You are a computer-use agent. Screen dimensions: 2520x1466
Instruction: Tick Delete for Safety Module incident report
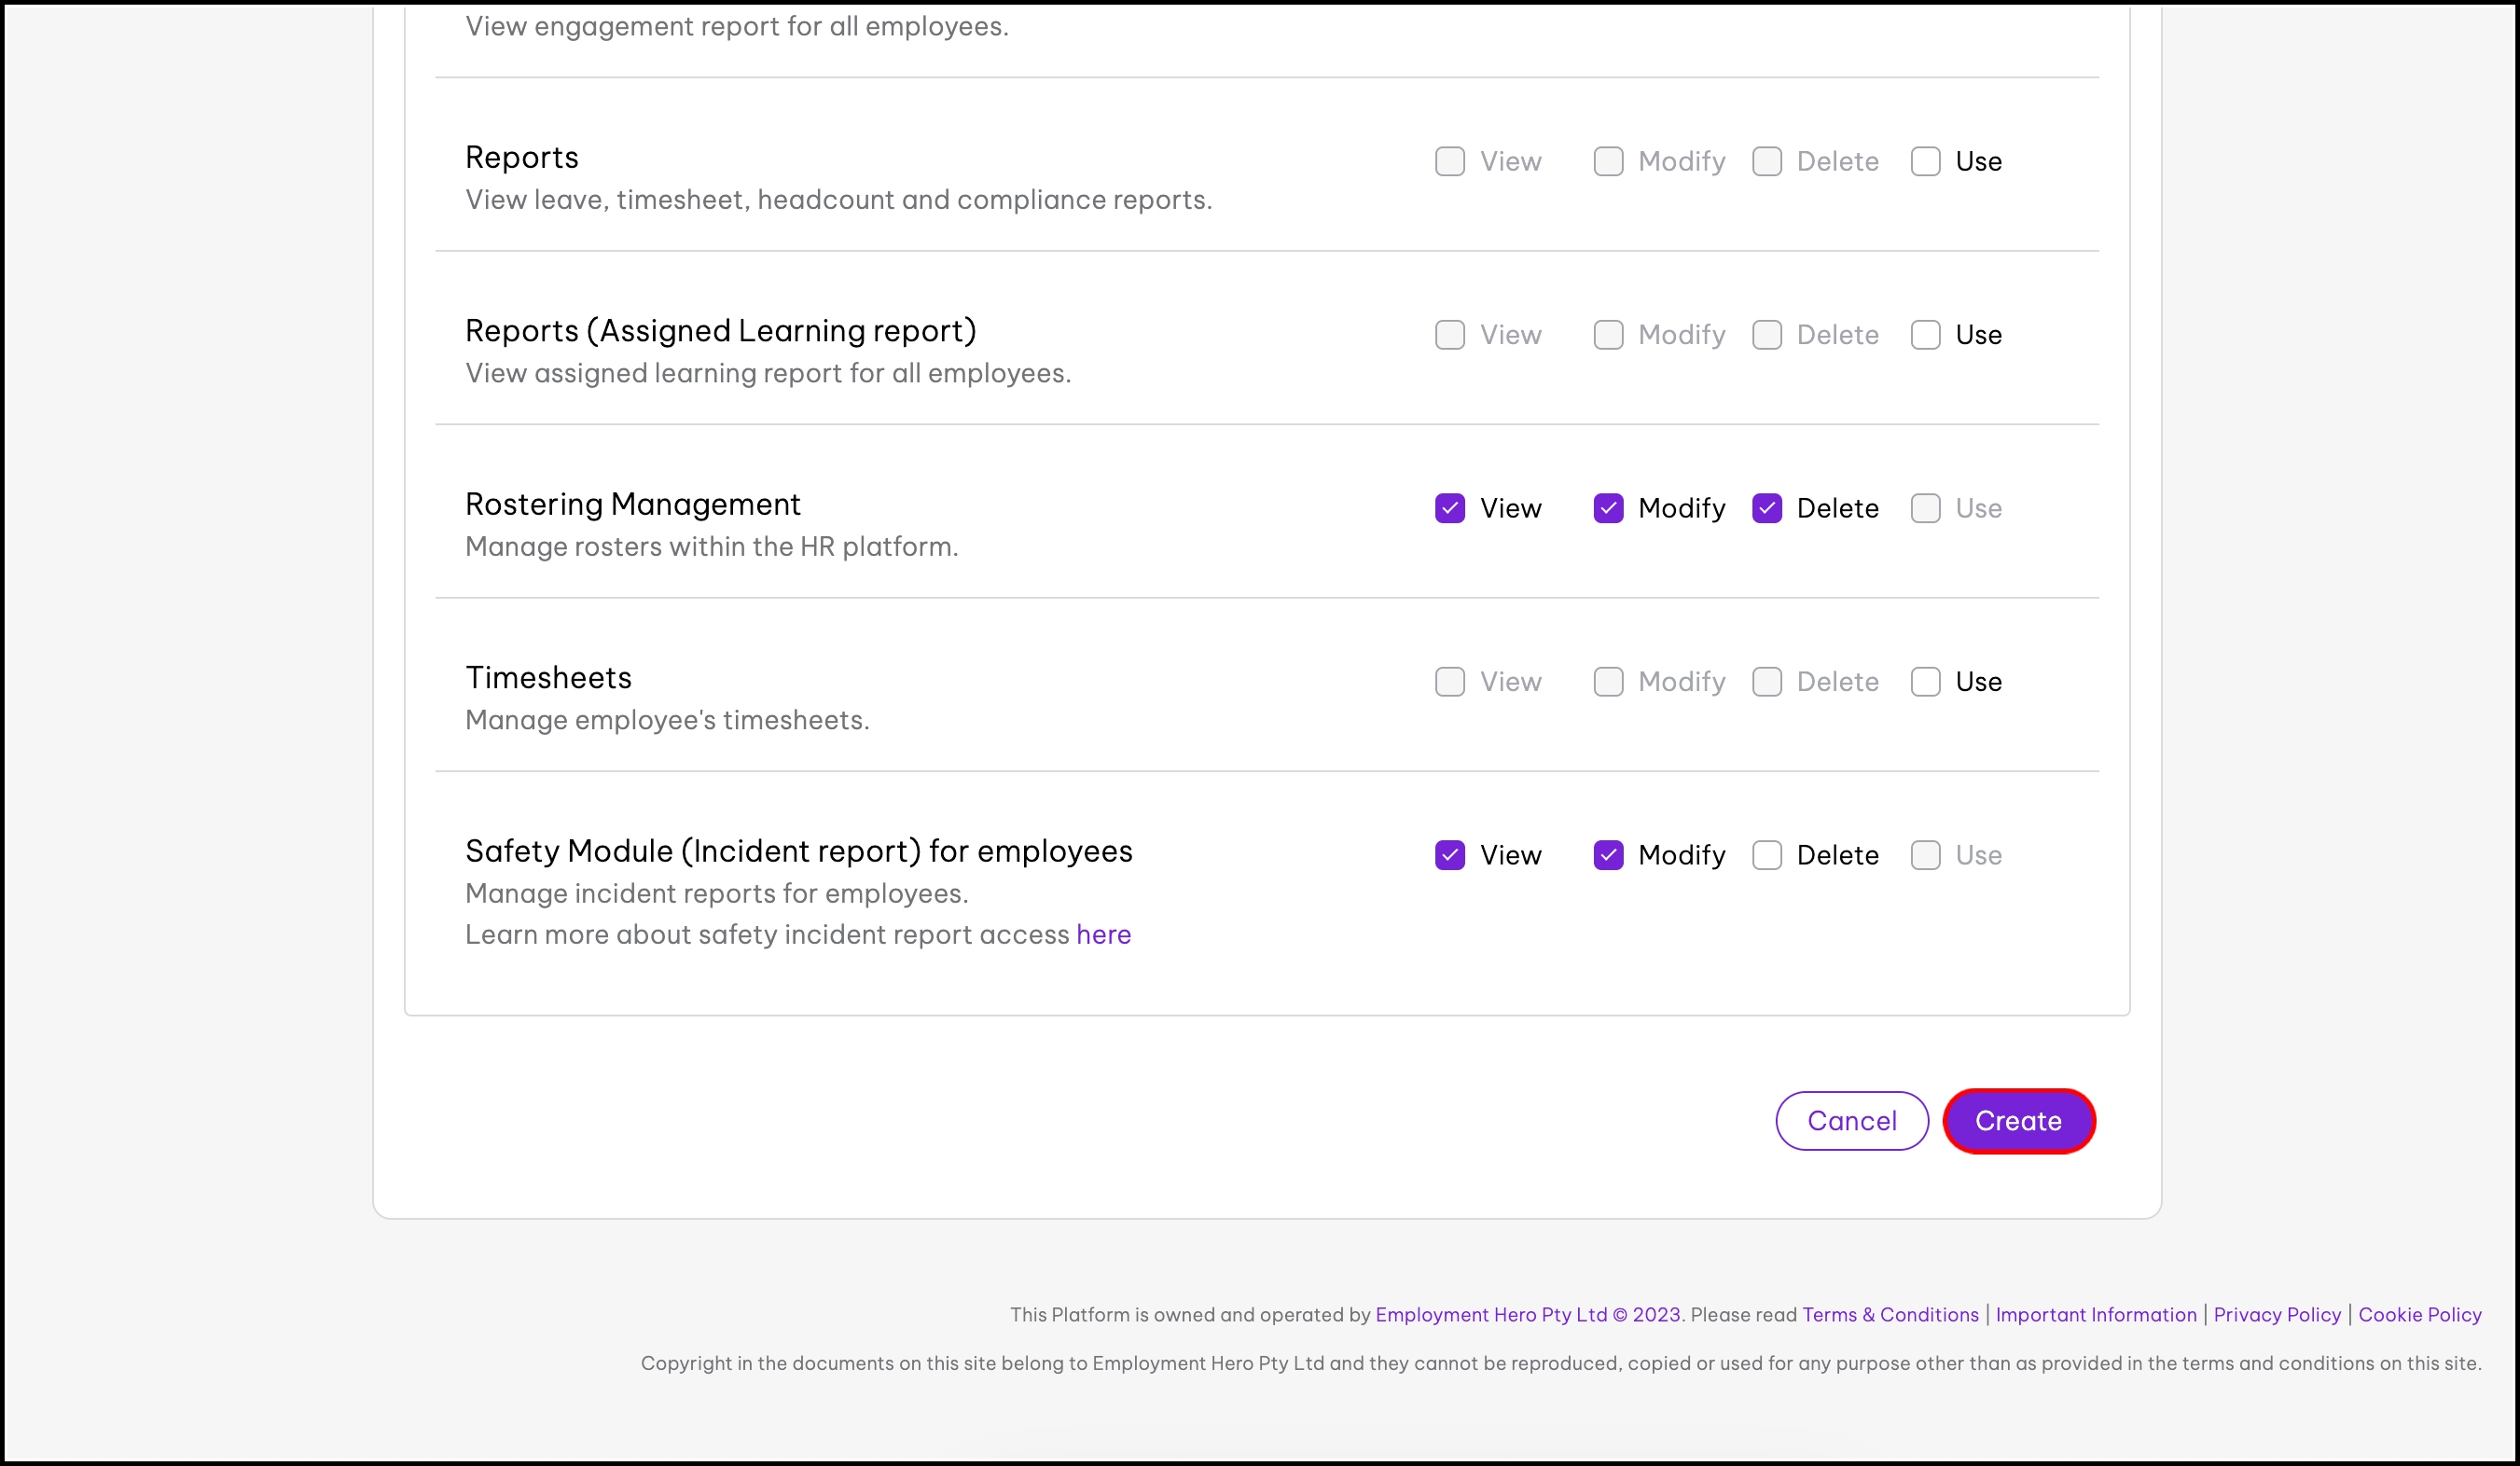(x=1766, y=855)
